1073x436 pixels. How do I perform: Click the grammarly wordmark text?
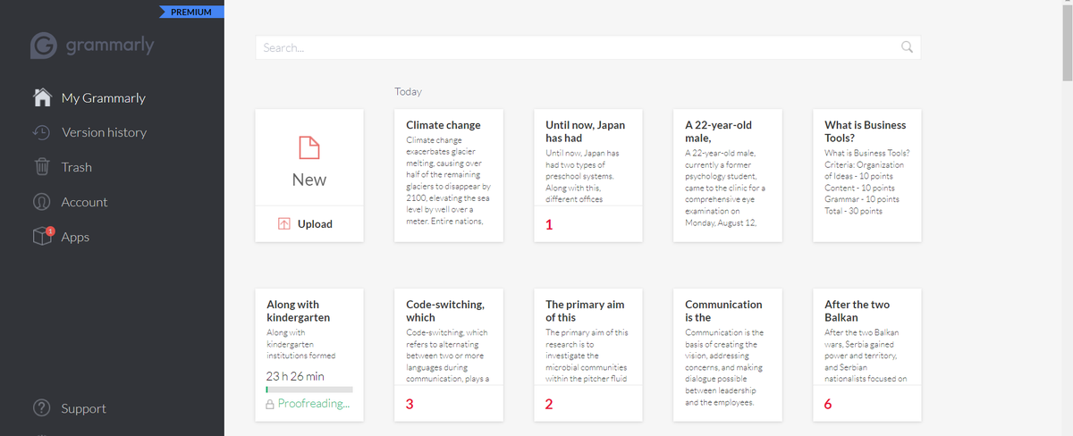tap(110, 46)
